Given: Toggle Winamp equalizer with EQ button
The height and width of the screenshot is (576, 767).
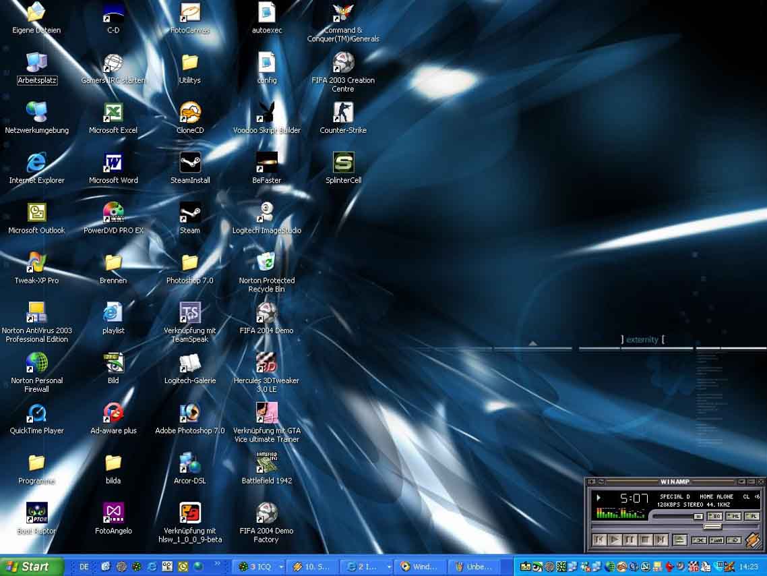Looking at the screenshot, I should click(715, 516).
